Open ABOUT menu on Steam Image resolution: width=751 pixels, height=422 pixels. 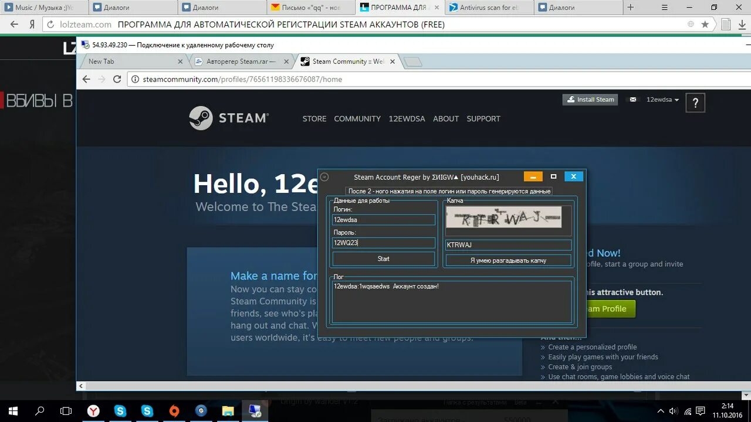pos(446,118)
